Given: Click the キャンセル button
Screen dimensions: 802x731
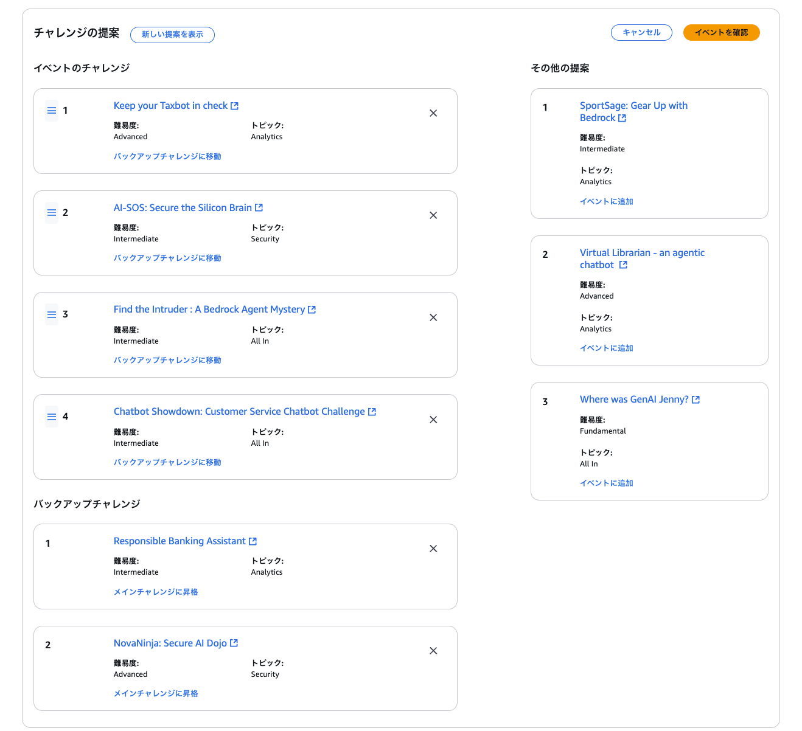Looking at the screenshot, I should coord(641,33).
